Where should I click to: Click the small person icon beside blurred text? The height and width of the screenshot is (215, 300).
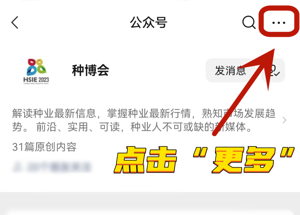17,167
